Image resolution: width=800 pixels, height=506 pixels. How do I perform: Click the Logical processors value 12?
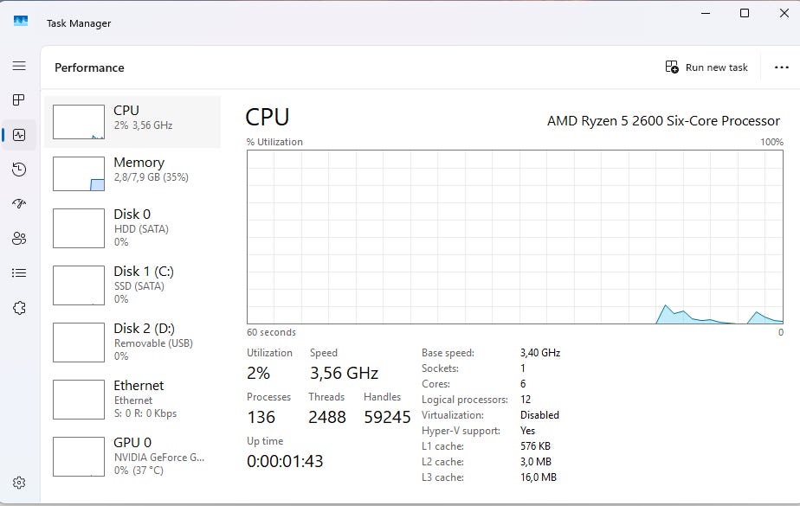(526, 400)
